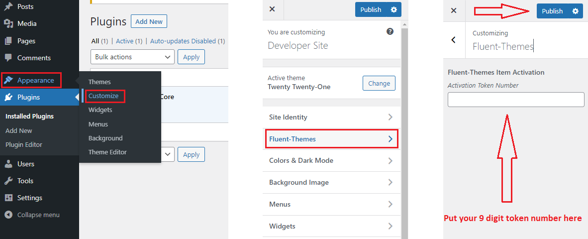The width and height of the screenshot is (588, 239).
Task: Click the help question mark icon
Action: coord(390,31)
